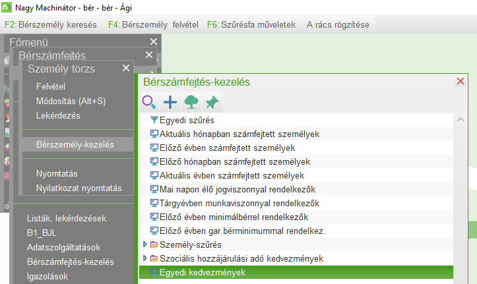477x284 pixels.
Task: Click A rács rögzítése in the menu bar
Action: (338, 24)
